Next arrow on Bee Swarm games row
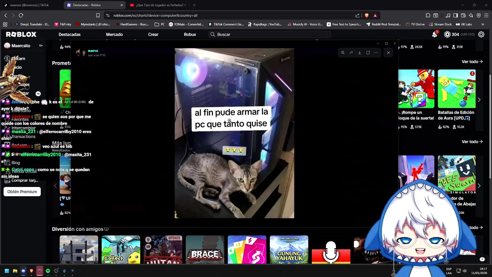 pos(479,186)
